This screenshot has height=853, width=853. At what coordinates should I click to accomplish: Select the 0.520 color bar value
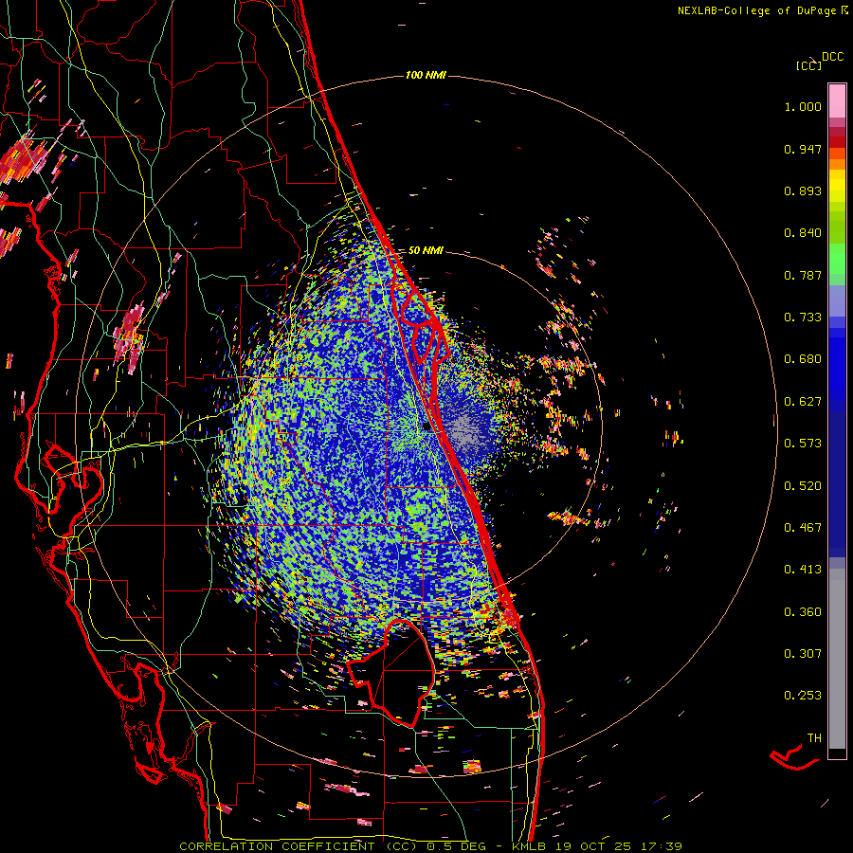point(803,486)
